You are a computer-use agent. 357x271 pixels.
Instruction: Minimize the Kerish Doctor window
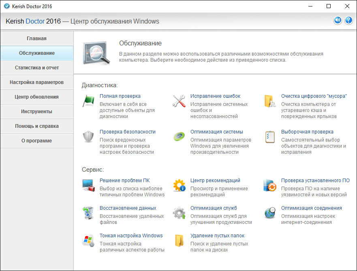coord(310,6)
